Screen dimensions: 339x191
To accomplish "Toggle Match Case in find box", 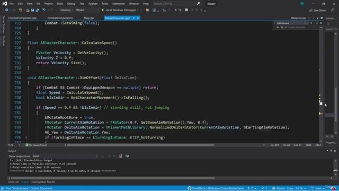I will [278, 27].
